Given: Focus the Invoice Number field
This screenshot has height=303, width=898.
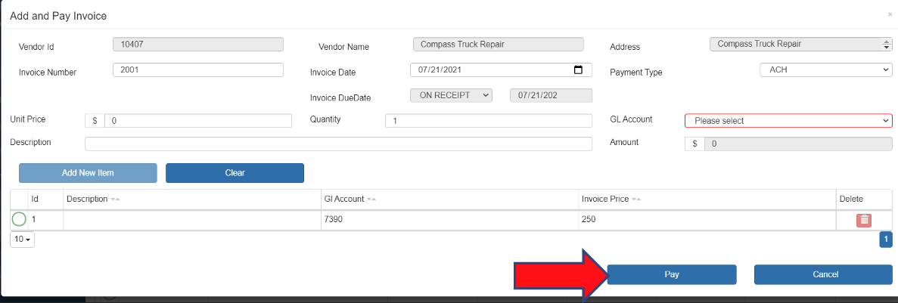Looking at the screenshot, I should (x=199, y=70).
